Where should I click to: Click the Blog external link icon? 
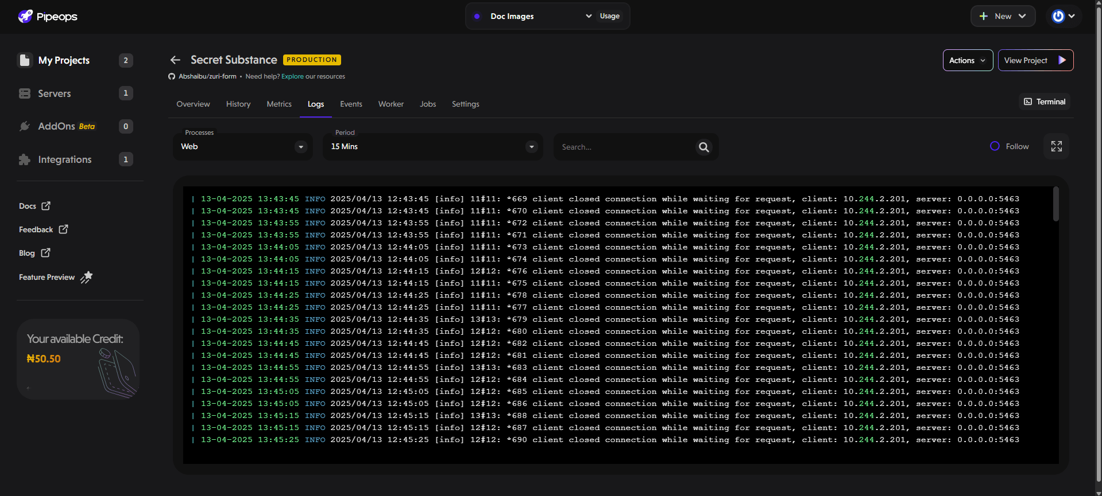[45, 252]
